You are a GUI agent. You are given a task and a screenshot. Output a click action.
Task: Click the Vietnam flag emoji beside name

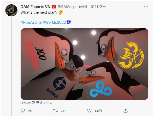coord(54,7)
